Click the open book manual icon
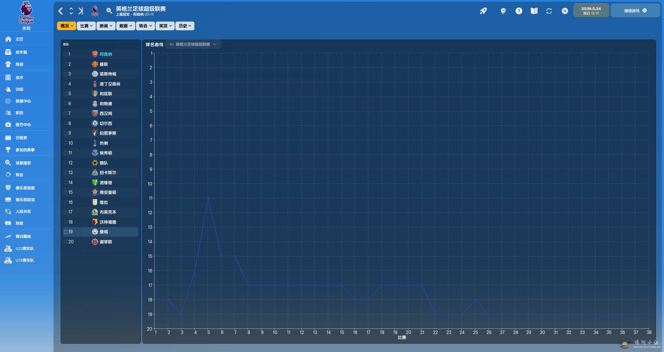664x352 pixels. click(534, 11)
